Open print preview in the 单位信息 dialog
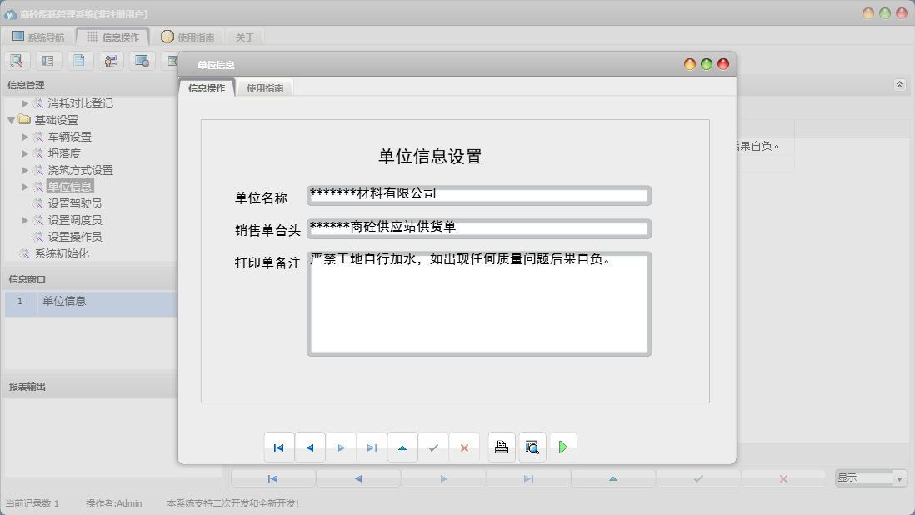Image resolution: width=915 pixels, height=515 pixels. point(532,447)
